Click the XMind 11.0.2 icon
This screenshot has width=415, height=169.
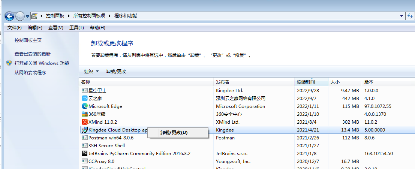pyautogui.click(x=85, y=122)
